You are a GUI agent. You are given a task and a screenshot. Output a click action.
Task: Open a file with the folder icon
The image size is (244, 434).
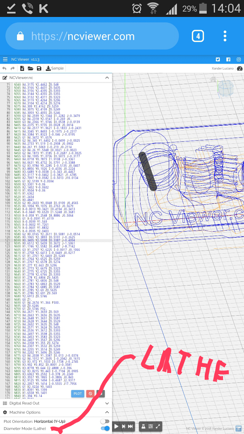pos(30,68)
